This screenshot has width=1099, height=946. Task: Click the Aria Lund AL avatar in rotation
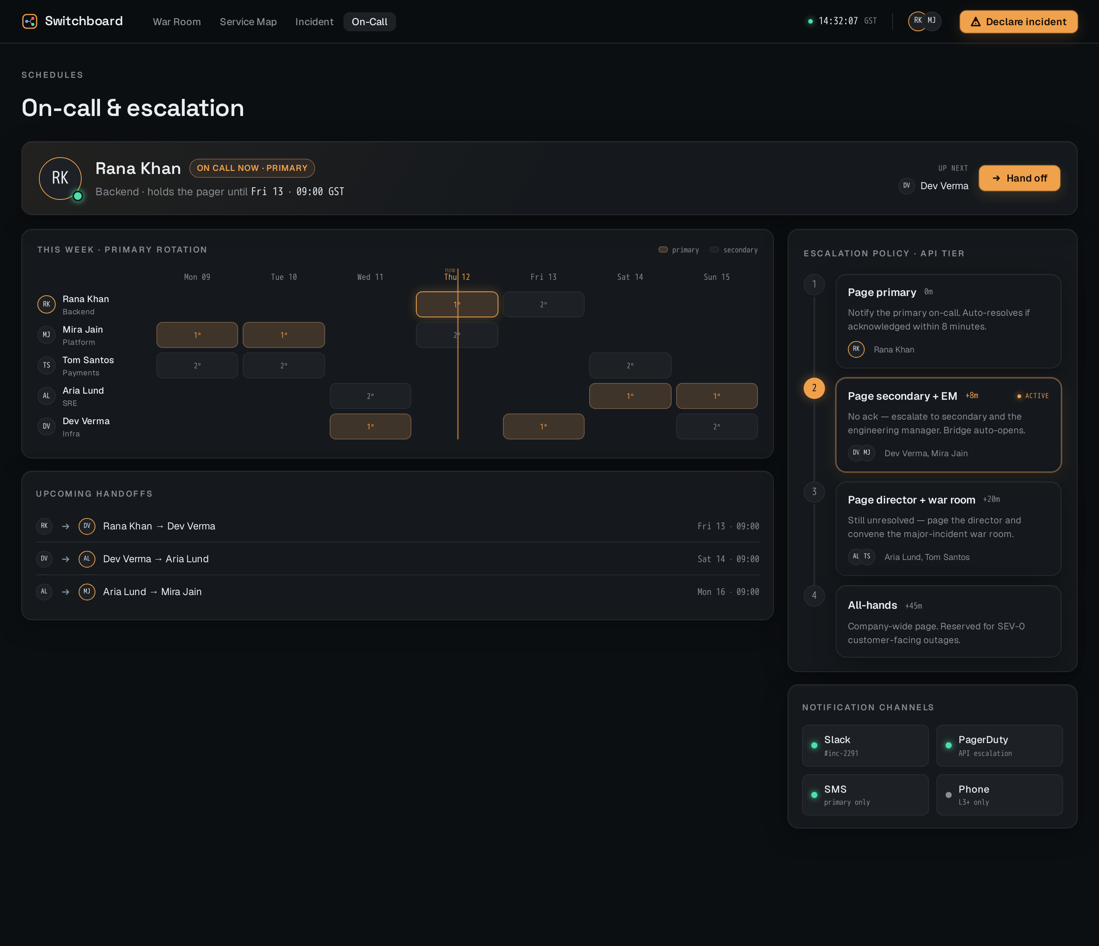coord(47,396)
